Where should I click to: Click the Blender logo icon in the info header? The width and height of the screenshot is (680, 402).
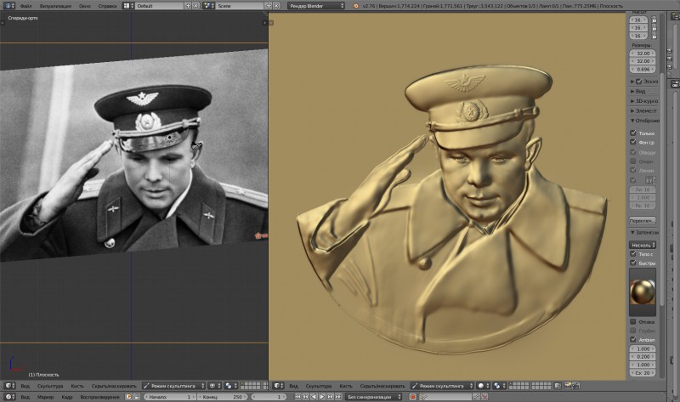click(355, 6)
